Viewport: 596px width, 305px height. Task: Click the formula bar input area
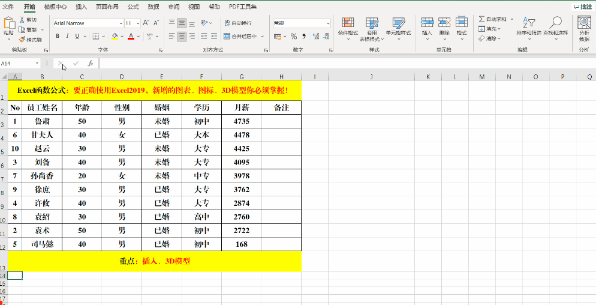[347, 63]
